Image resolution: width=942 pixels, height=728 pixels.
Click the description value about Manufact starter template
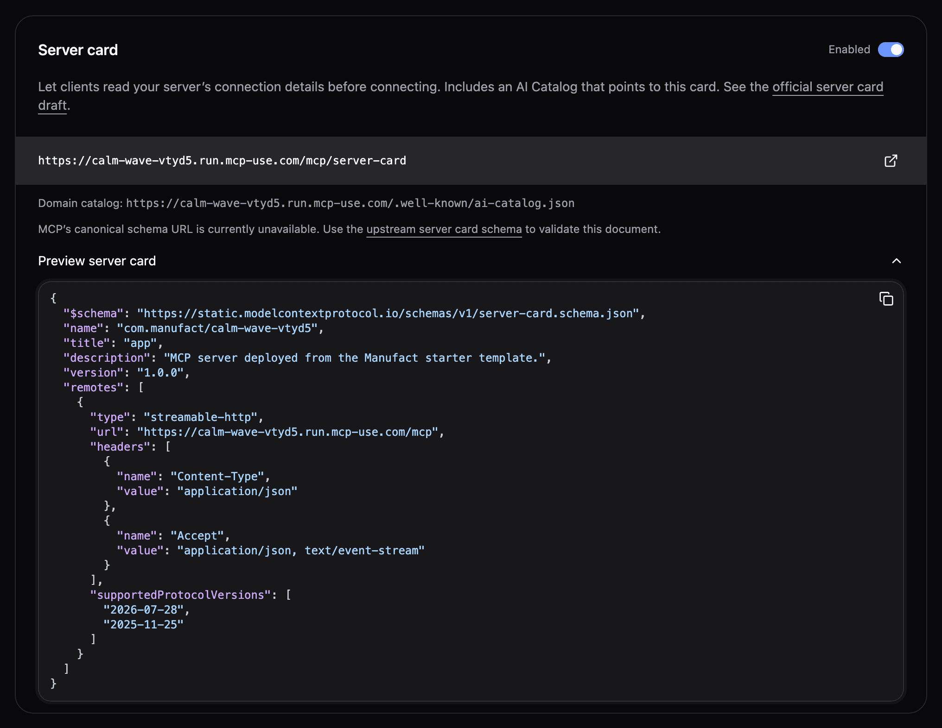click(355, 358)
